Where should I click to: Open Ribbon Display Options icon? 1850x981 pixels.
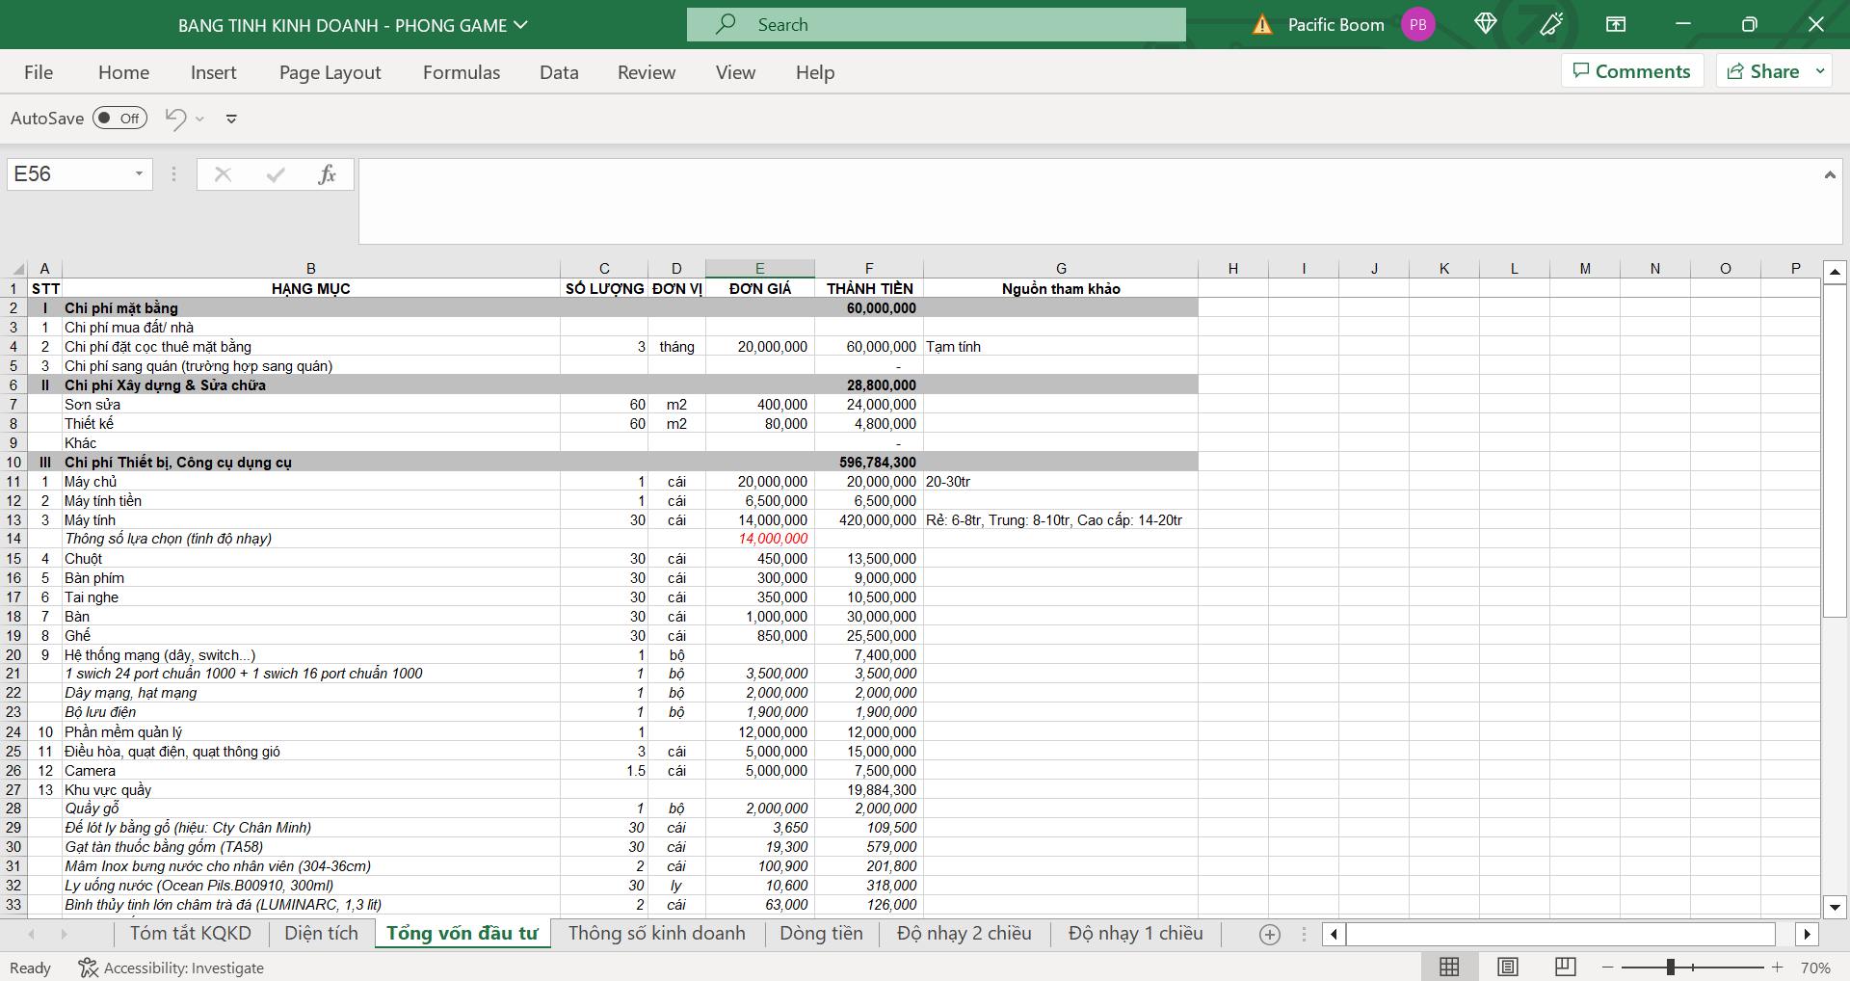tap(1616, 24)
